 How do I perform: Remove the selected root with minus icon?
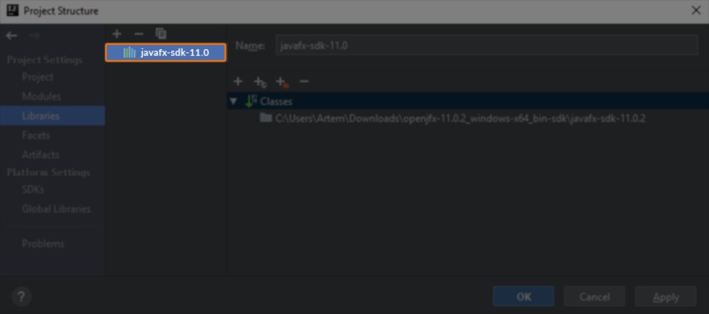303,82
